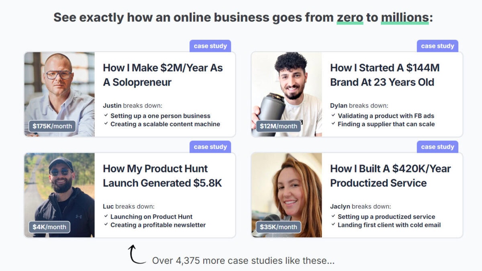Click case study tag above Luc's card

coord(210,147)
